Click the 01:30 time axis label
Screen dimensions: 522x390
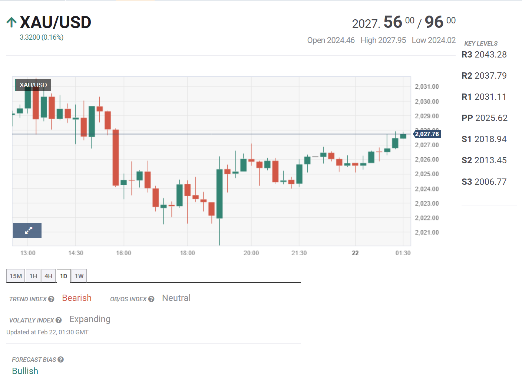click(403, 253)
